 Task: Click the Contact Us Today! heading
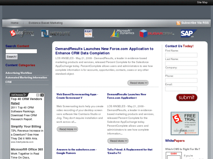(179, 46)
